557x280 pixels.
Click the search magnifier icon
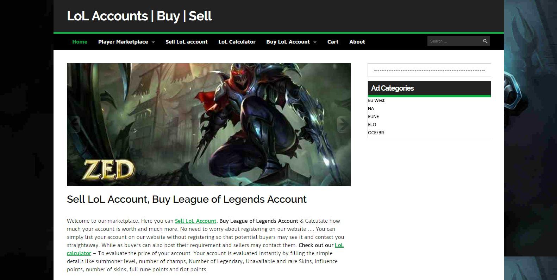[485, 41]
